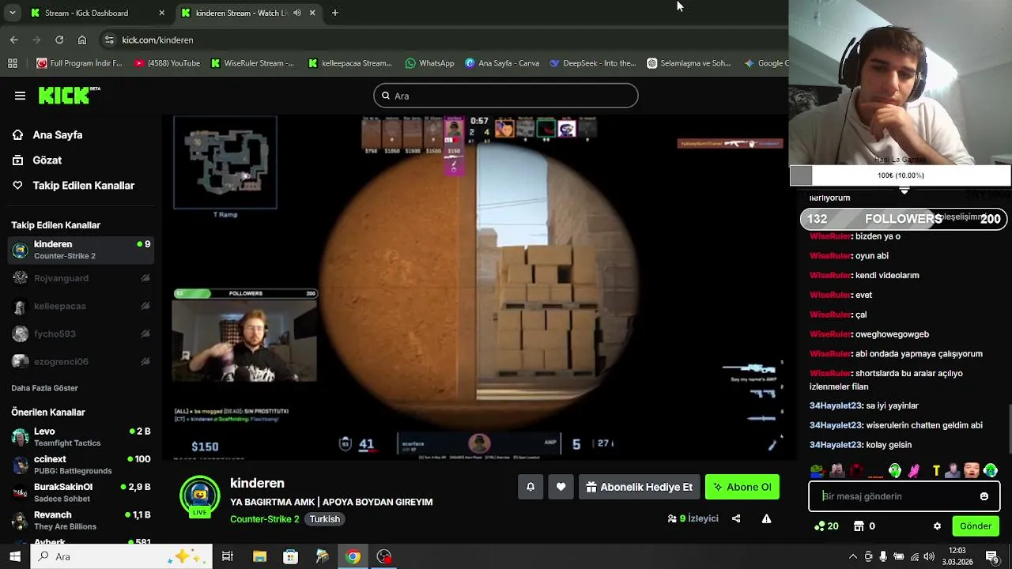Open site information icon in address bar

[109, 40]
